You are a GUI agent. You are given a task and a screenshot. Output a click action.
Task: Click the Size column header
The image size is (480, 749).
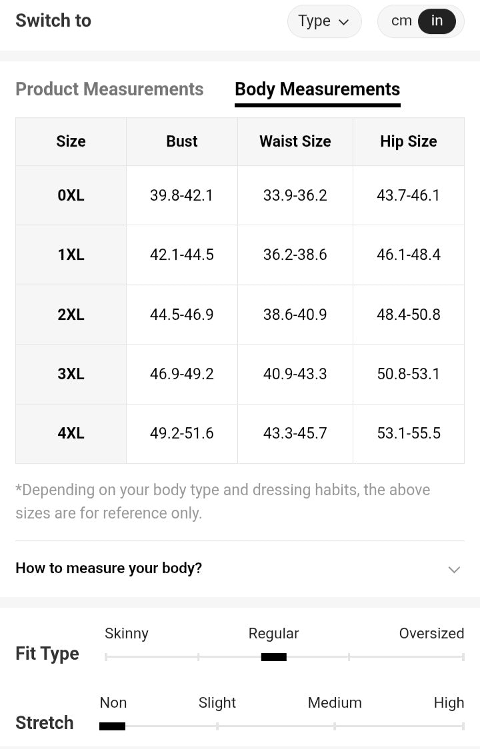pos(71,141)
